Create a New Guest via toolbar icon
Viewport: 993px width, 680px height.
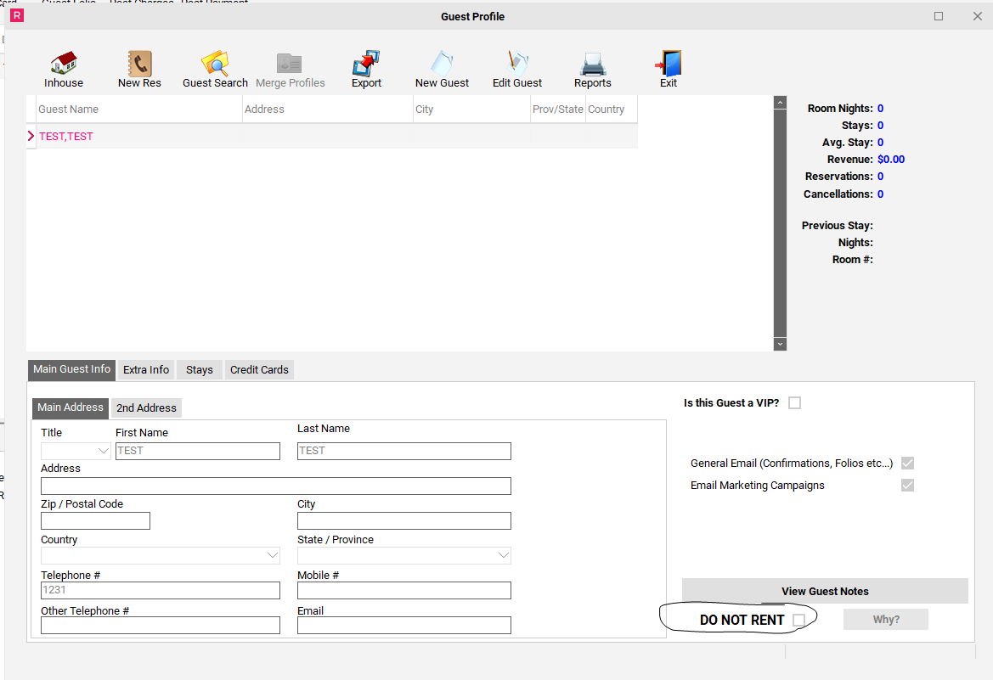[x=442, y=64]
